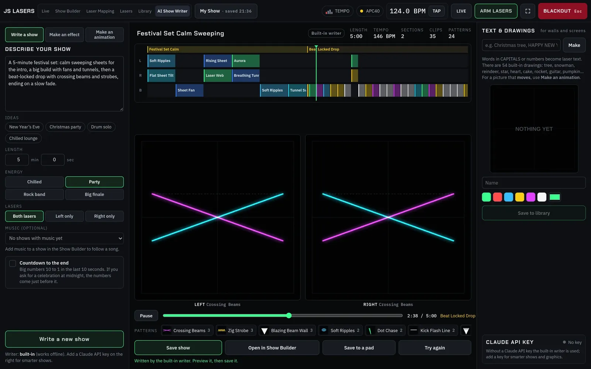
Task: Pick the magenta color swatch
Action: tap(531, 197)
